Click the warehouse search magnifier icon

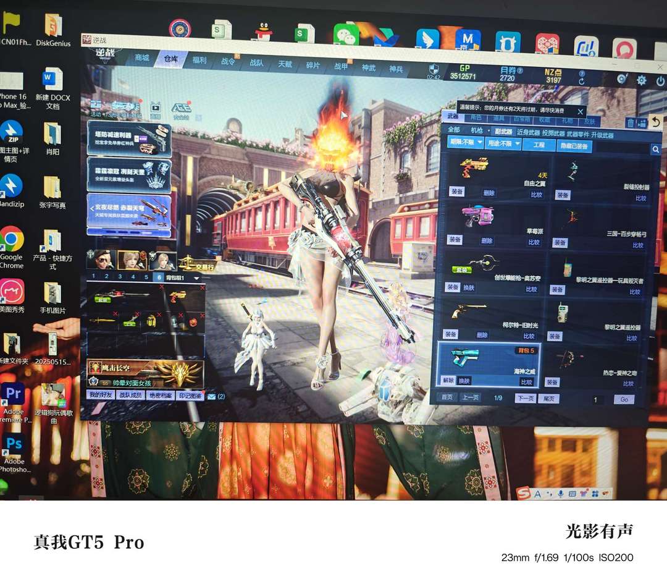(655, 149)
